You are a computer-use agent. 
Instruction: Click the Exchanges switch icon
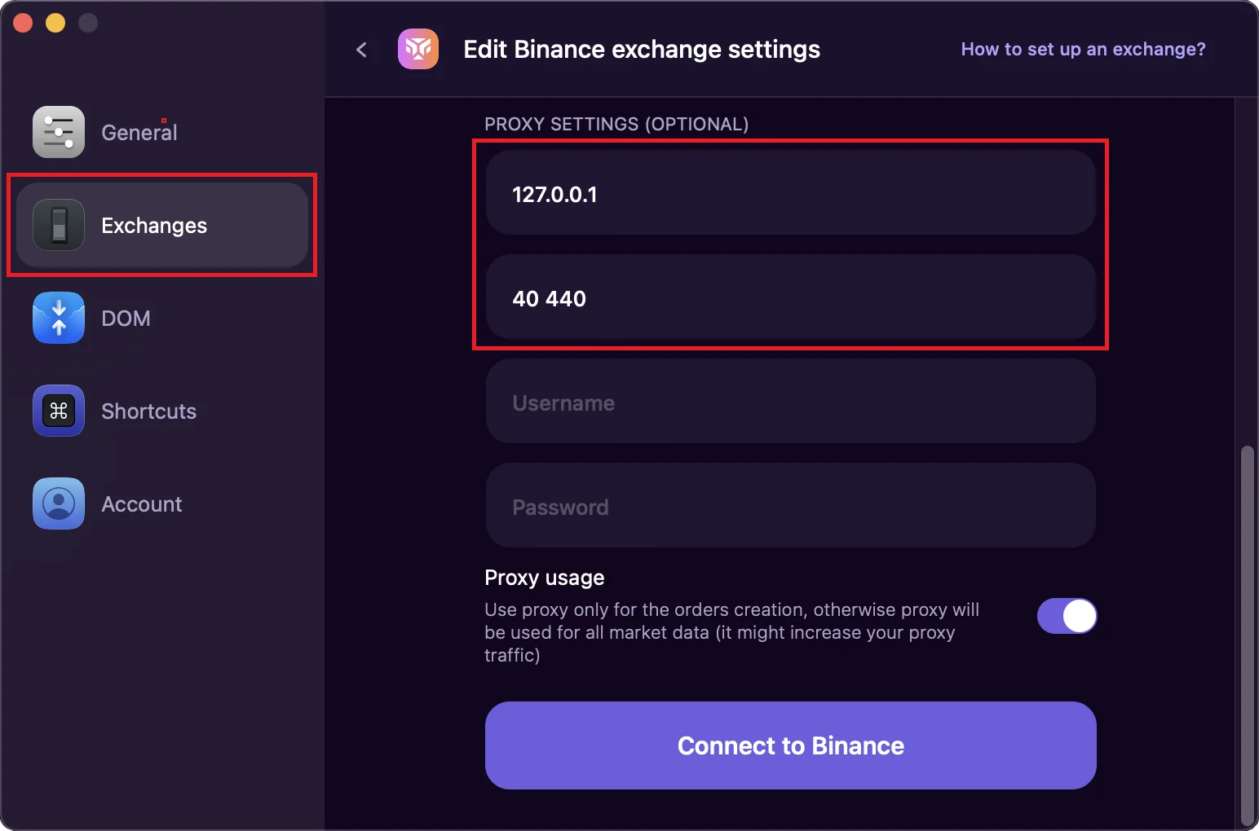(59, 225)
